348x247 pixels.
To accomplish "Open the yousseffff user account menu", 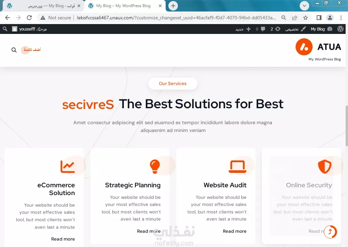I will point(29,29).
